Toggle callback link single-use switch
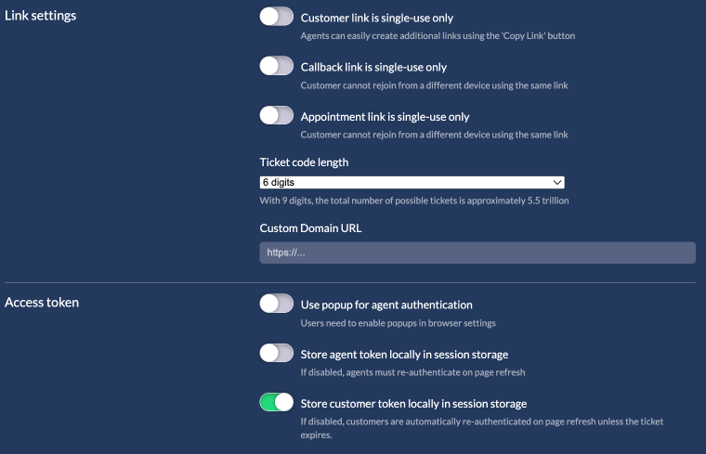Image resolution: width=706 pixels, height=454 pixels. pos(276,66)
